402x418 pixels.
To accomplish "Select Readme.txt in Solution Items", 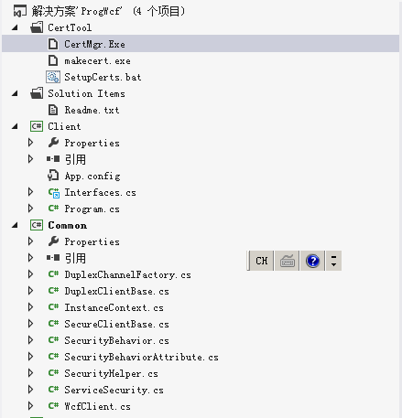I will coord(92,110).
